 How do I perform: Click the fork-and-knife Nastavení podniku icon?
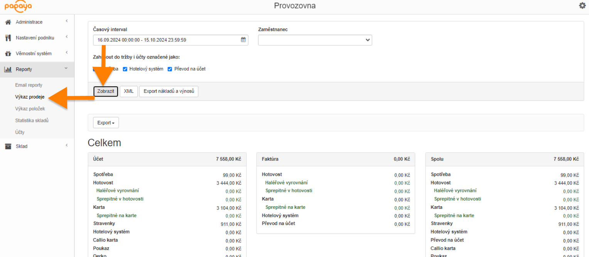(8, 38)
